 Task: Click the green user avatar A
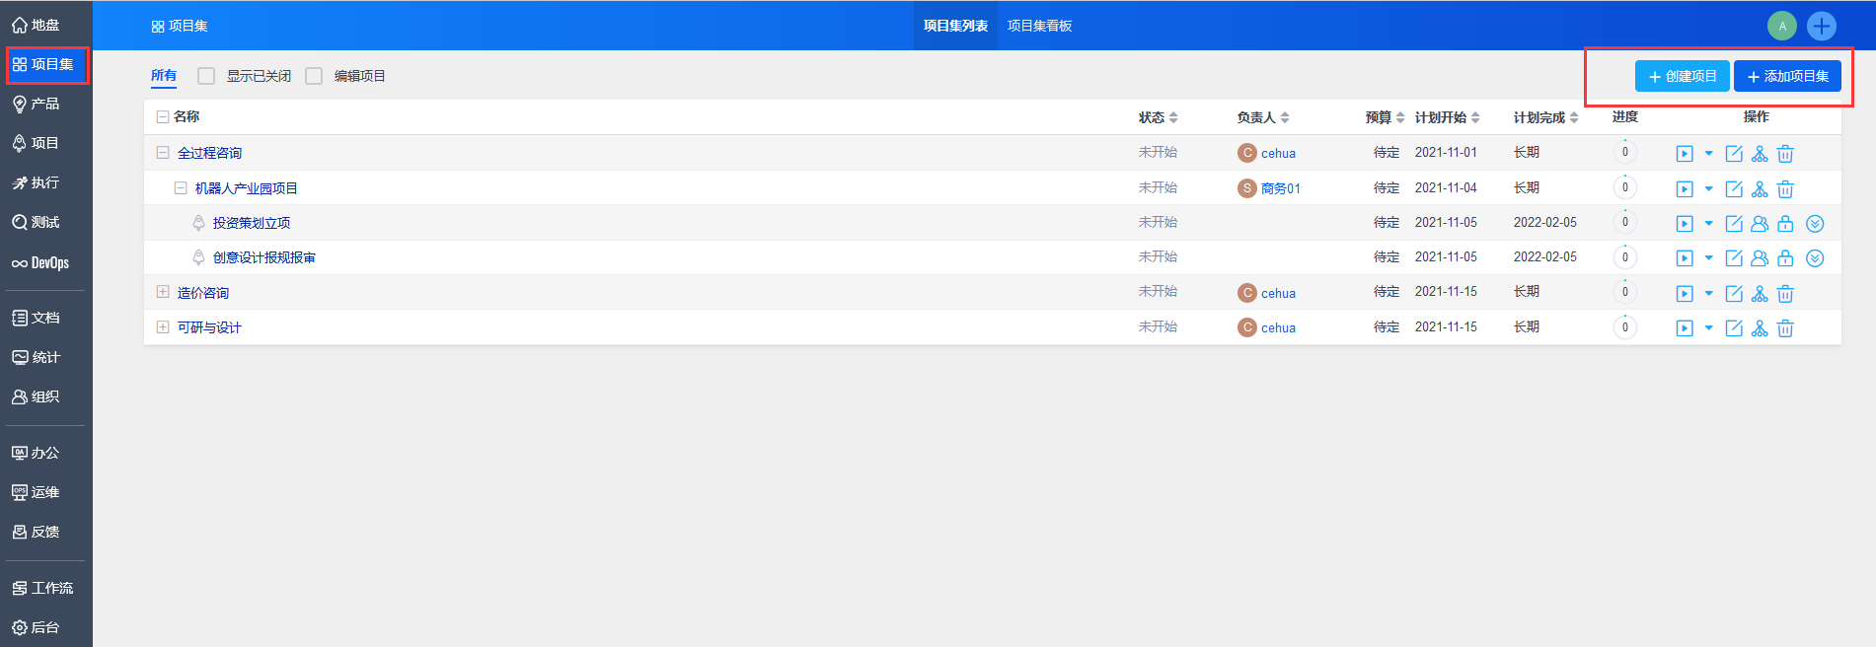tap(1782, 26)
